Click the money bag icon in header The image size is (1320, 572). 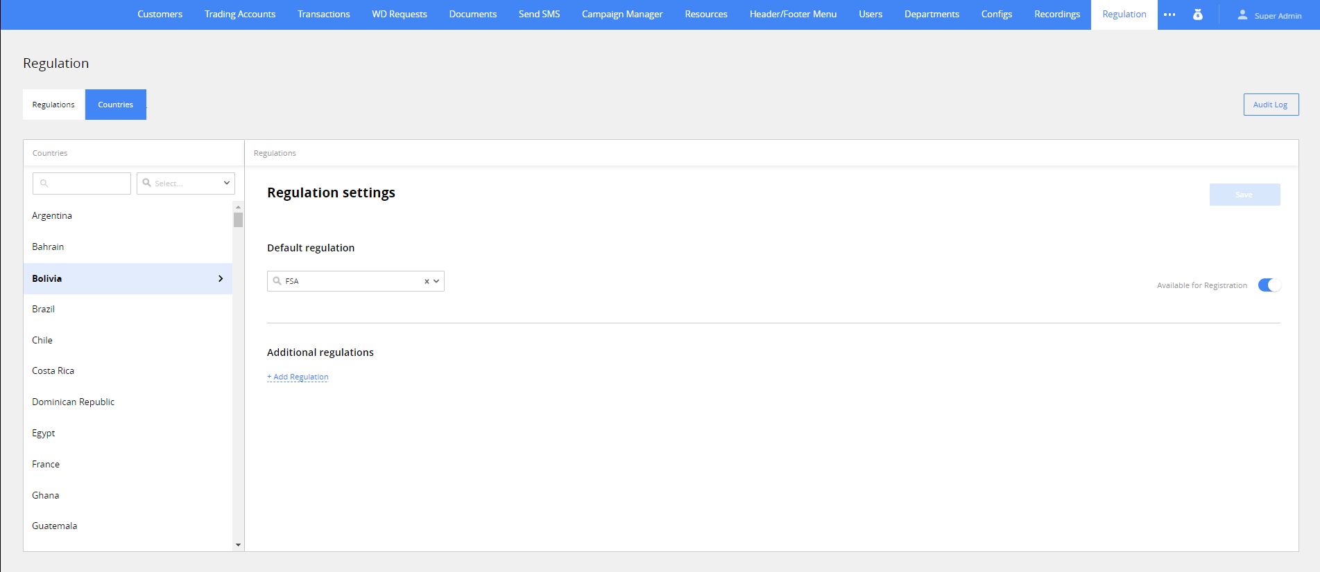pyautogui.click(x=1198, y=15)
